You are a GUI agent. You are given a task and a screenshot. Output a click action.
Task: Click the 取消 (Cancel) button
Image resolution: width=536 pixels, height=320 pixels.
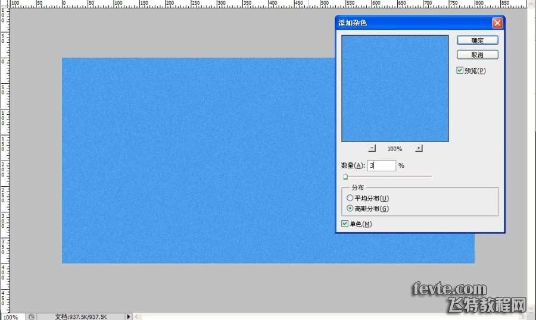477,55
